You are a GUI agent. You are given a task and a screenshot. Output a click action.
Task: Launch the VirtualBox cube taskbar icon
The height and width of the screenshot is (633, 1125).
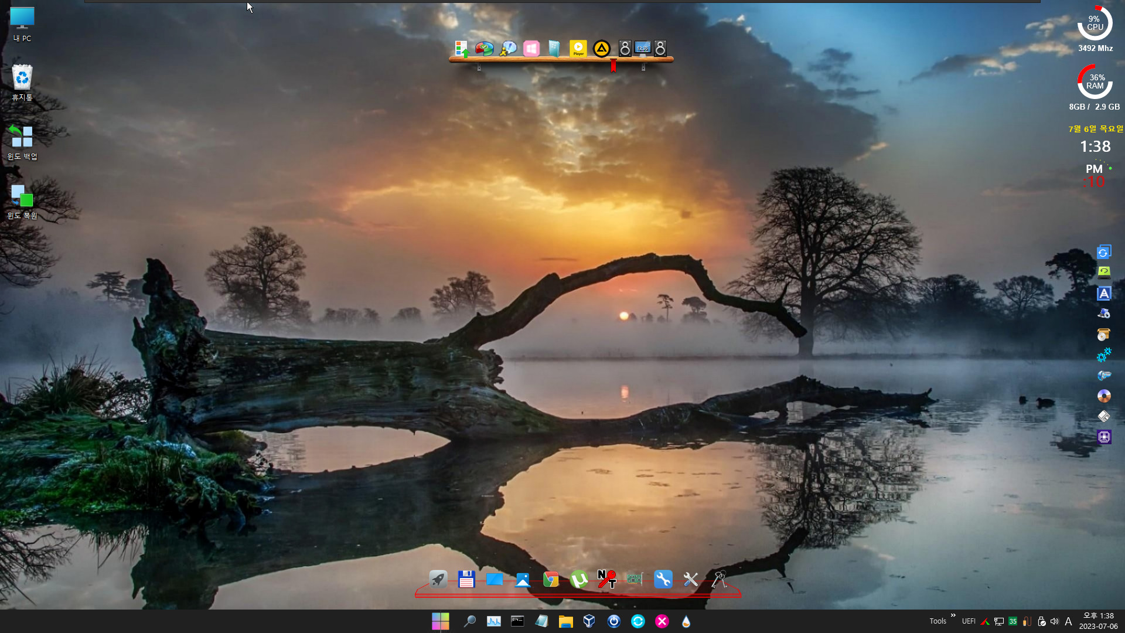click(589, 621)
